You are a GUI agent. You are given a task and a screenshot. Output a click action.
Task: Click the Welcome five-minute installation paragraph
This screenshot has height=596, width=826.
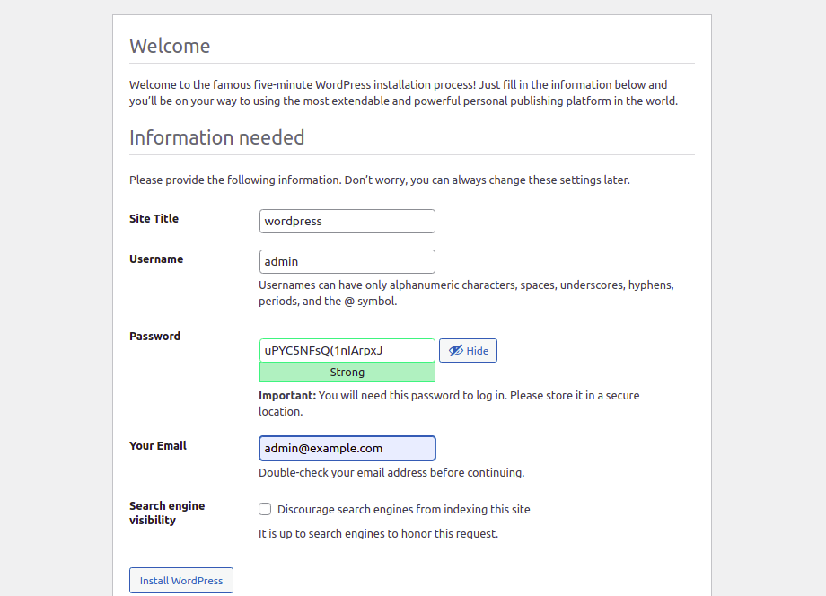point(403,92)
